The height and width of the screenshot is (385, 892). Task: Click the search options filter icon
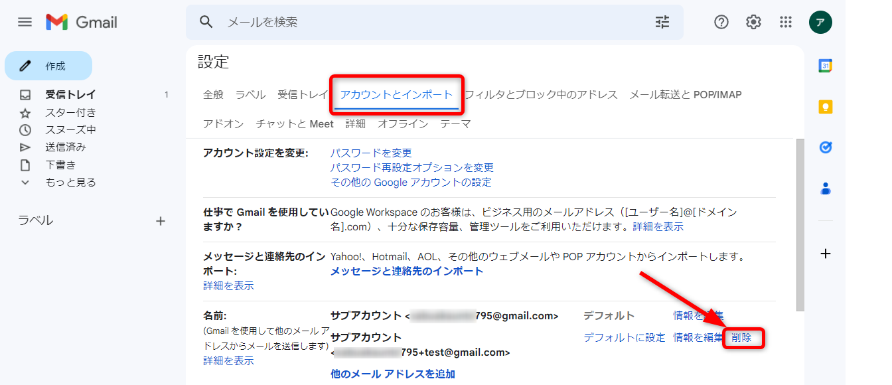tap(662, 22)
